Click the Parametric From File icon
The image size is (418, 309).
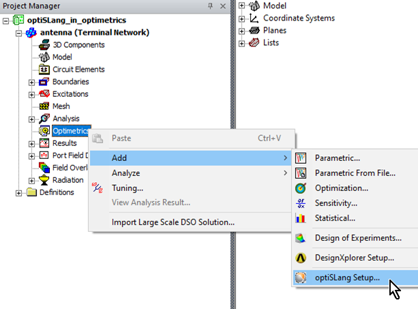click(301, 173)
